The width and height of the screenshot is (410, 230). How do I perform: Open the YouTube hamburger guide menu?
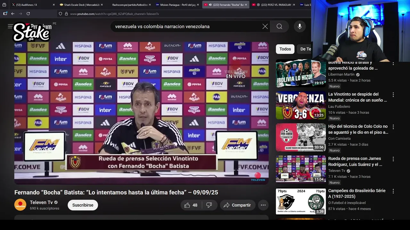click(x=10, y=27)
